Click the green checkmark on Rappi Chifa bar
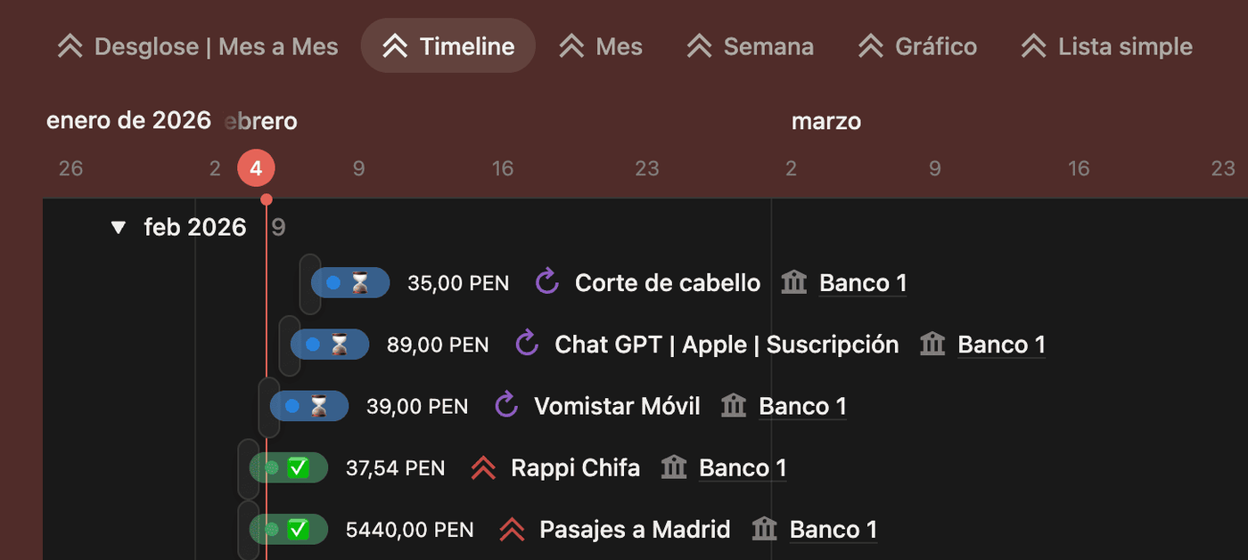Screen dimensions: 1248x560 pos(298,467)
